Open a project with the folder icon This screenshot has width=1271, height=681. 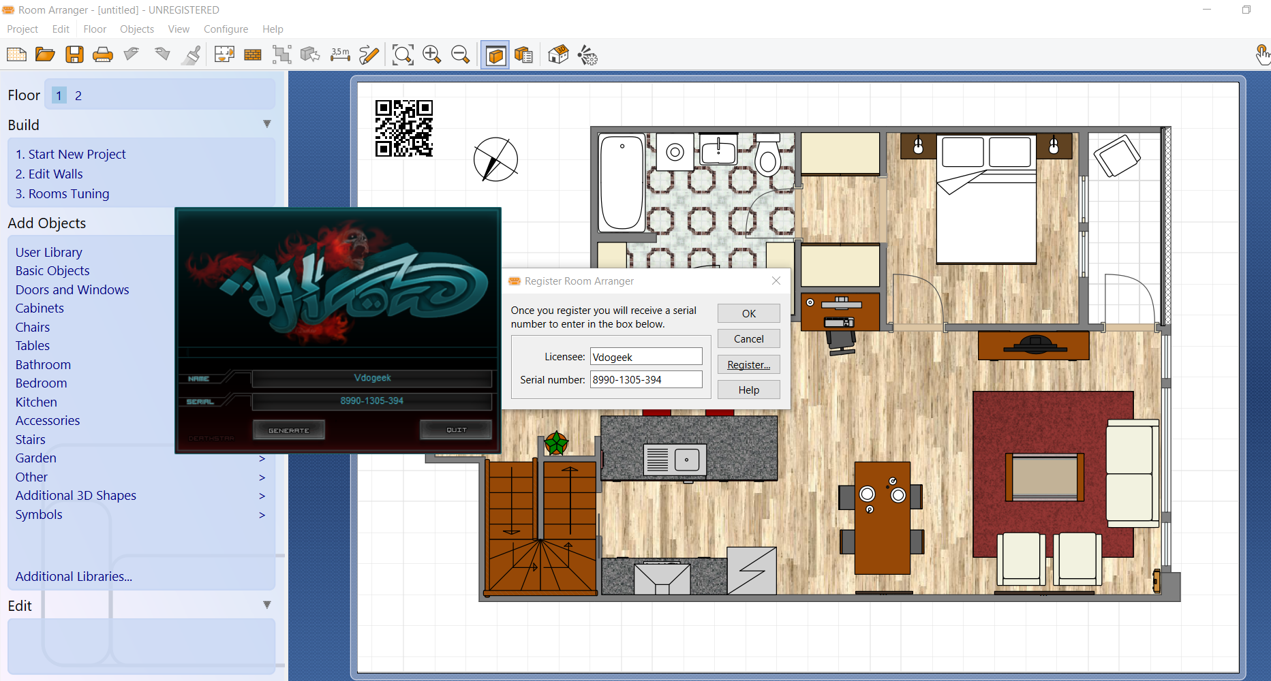(45, 54)
